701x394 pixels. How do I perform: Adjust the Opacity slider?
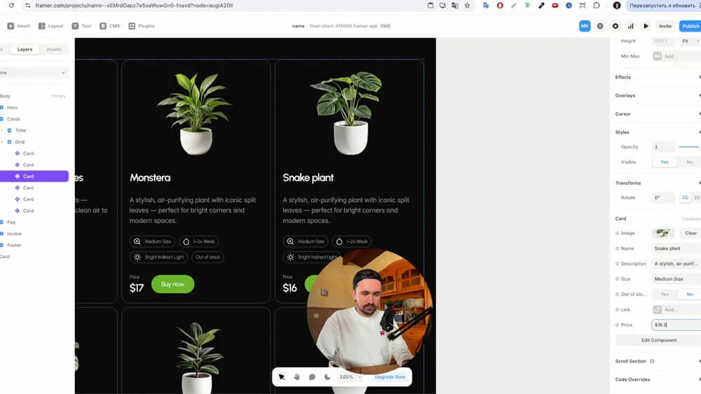(689, 147)
